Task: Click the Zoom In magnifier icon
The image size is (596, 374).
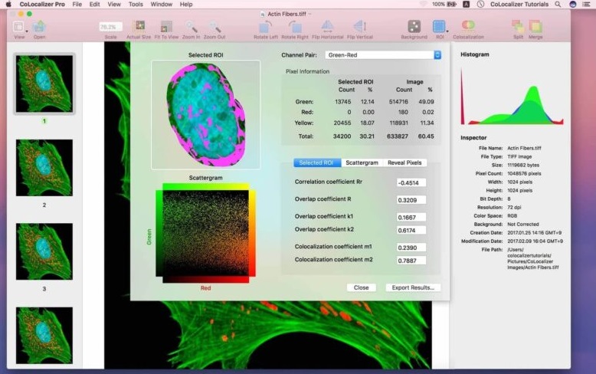Action: coord(191,27)
